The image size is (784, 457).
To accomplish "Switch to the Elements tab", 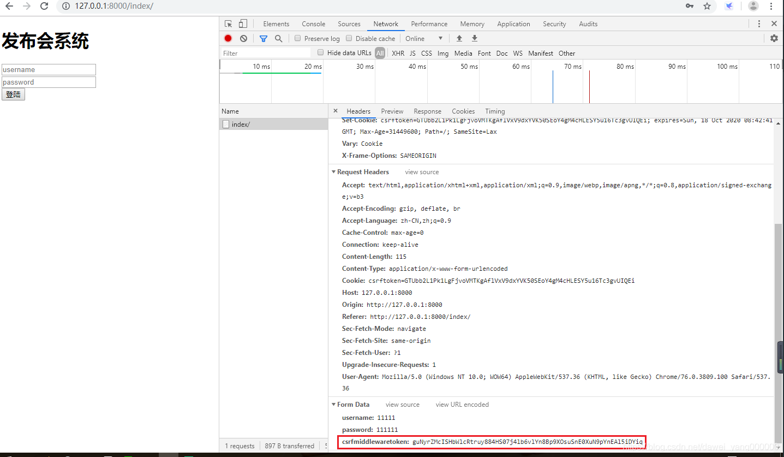I will click(x=276, y=23).
